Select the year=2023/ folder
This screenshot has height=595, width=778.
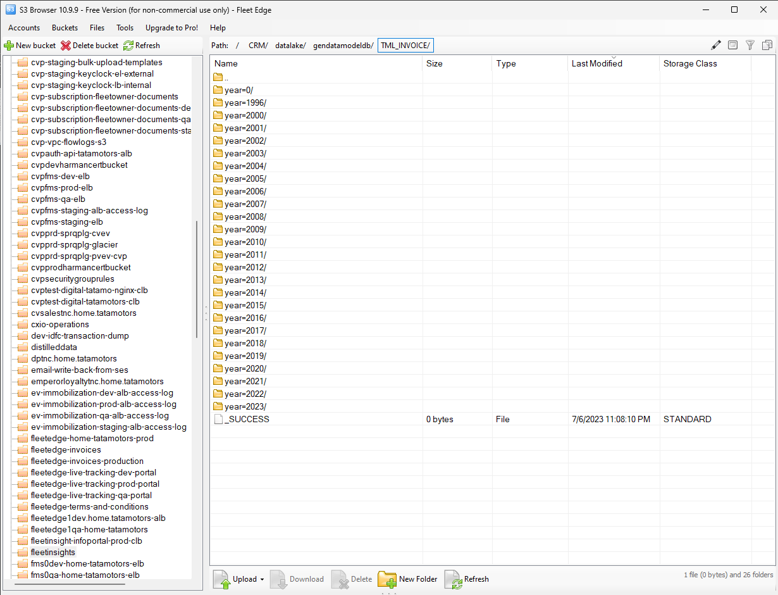tap(245, 406)
